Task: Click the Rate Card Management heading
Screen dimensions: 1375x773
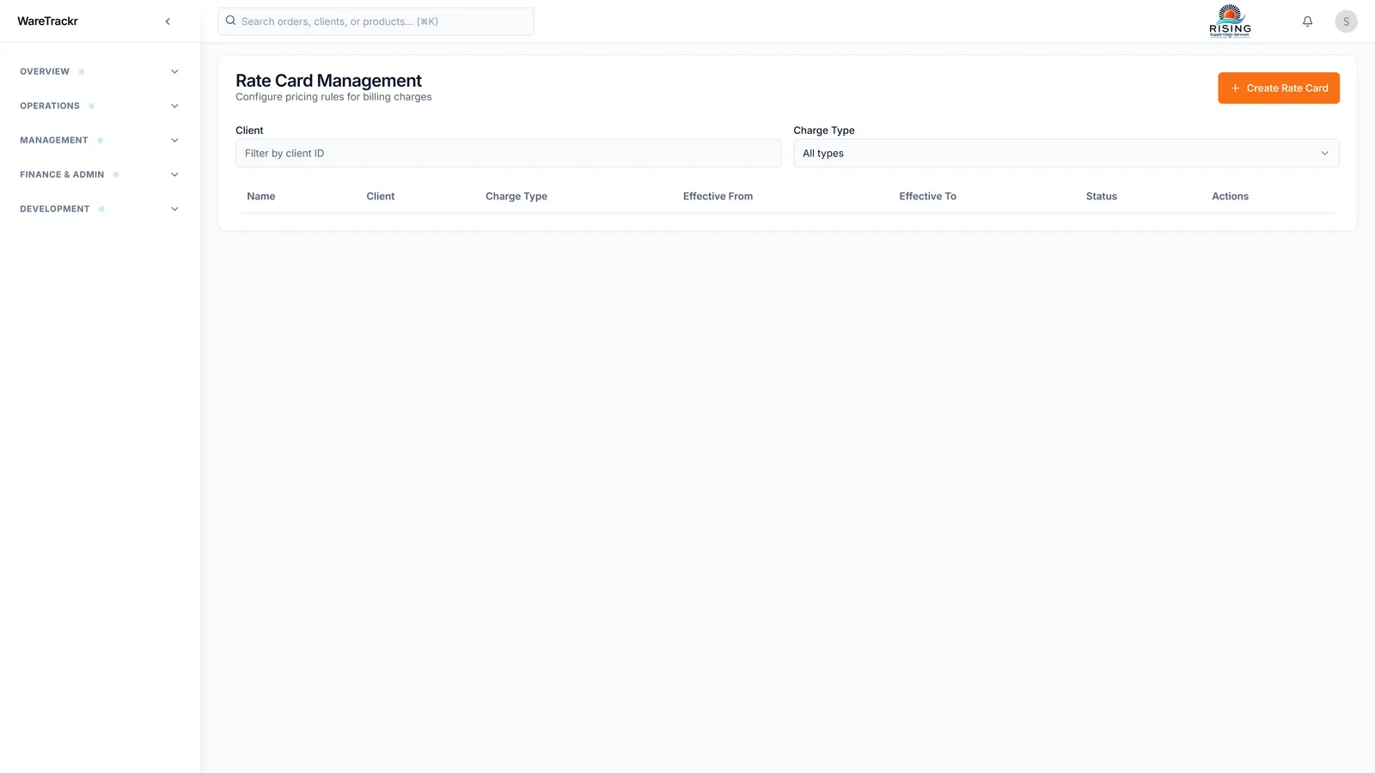Action: pos(328,80)
